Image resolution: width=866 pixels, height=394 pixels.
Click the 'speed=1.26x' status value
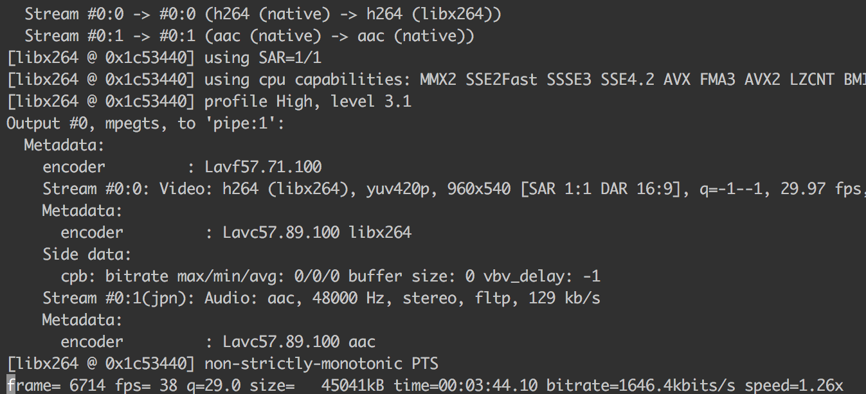[794, 385]
